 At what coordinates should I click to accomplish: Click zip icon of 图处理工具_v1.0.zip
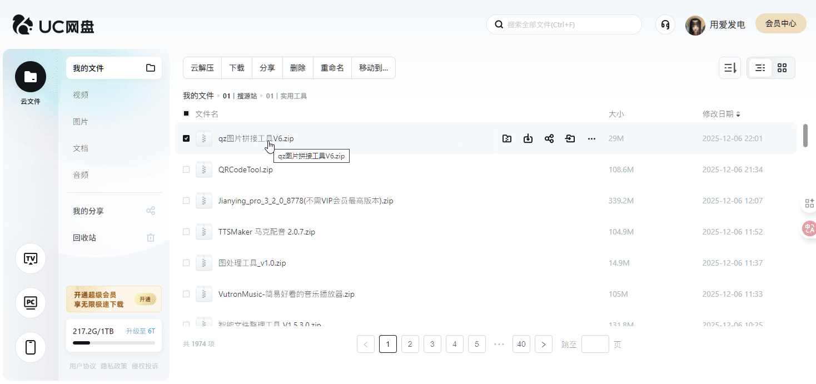(204, 263)
